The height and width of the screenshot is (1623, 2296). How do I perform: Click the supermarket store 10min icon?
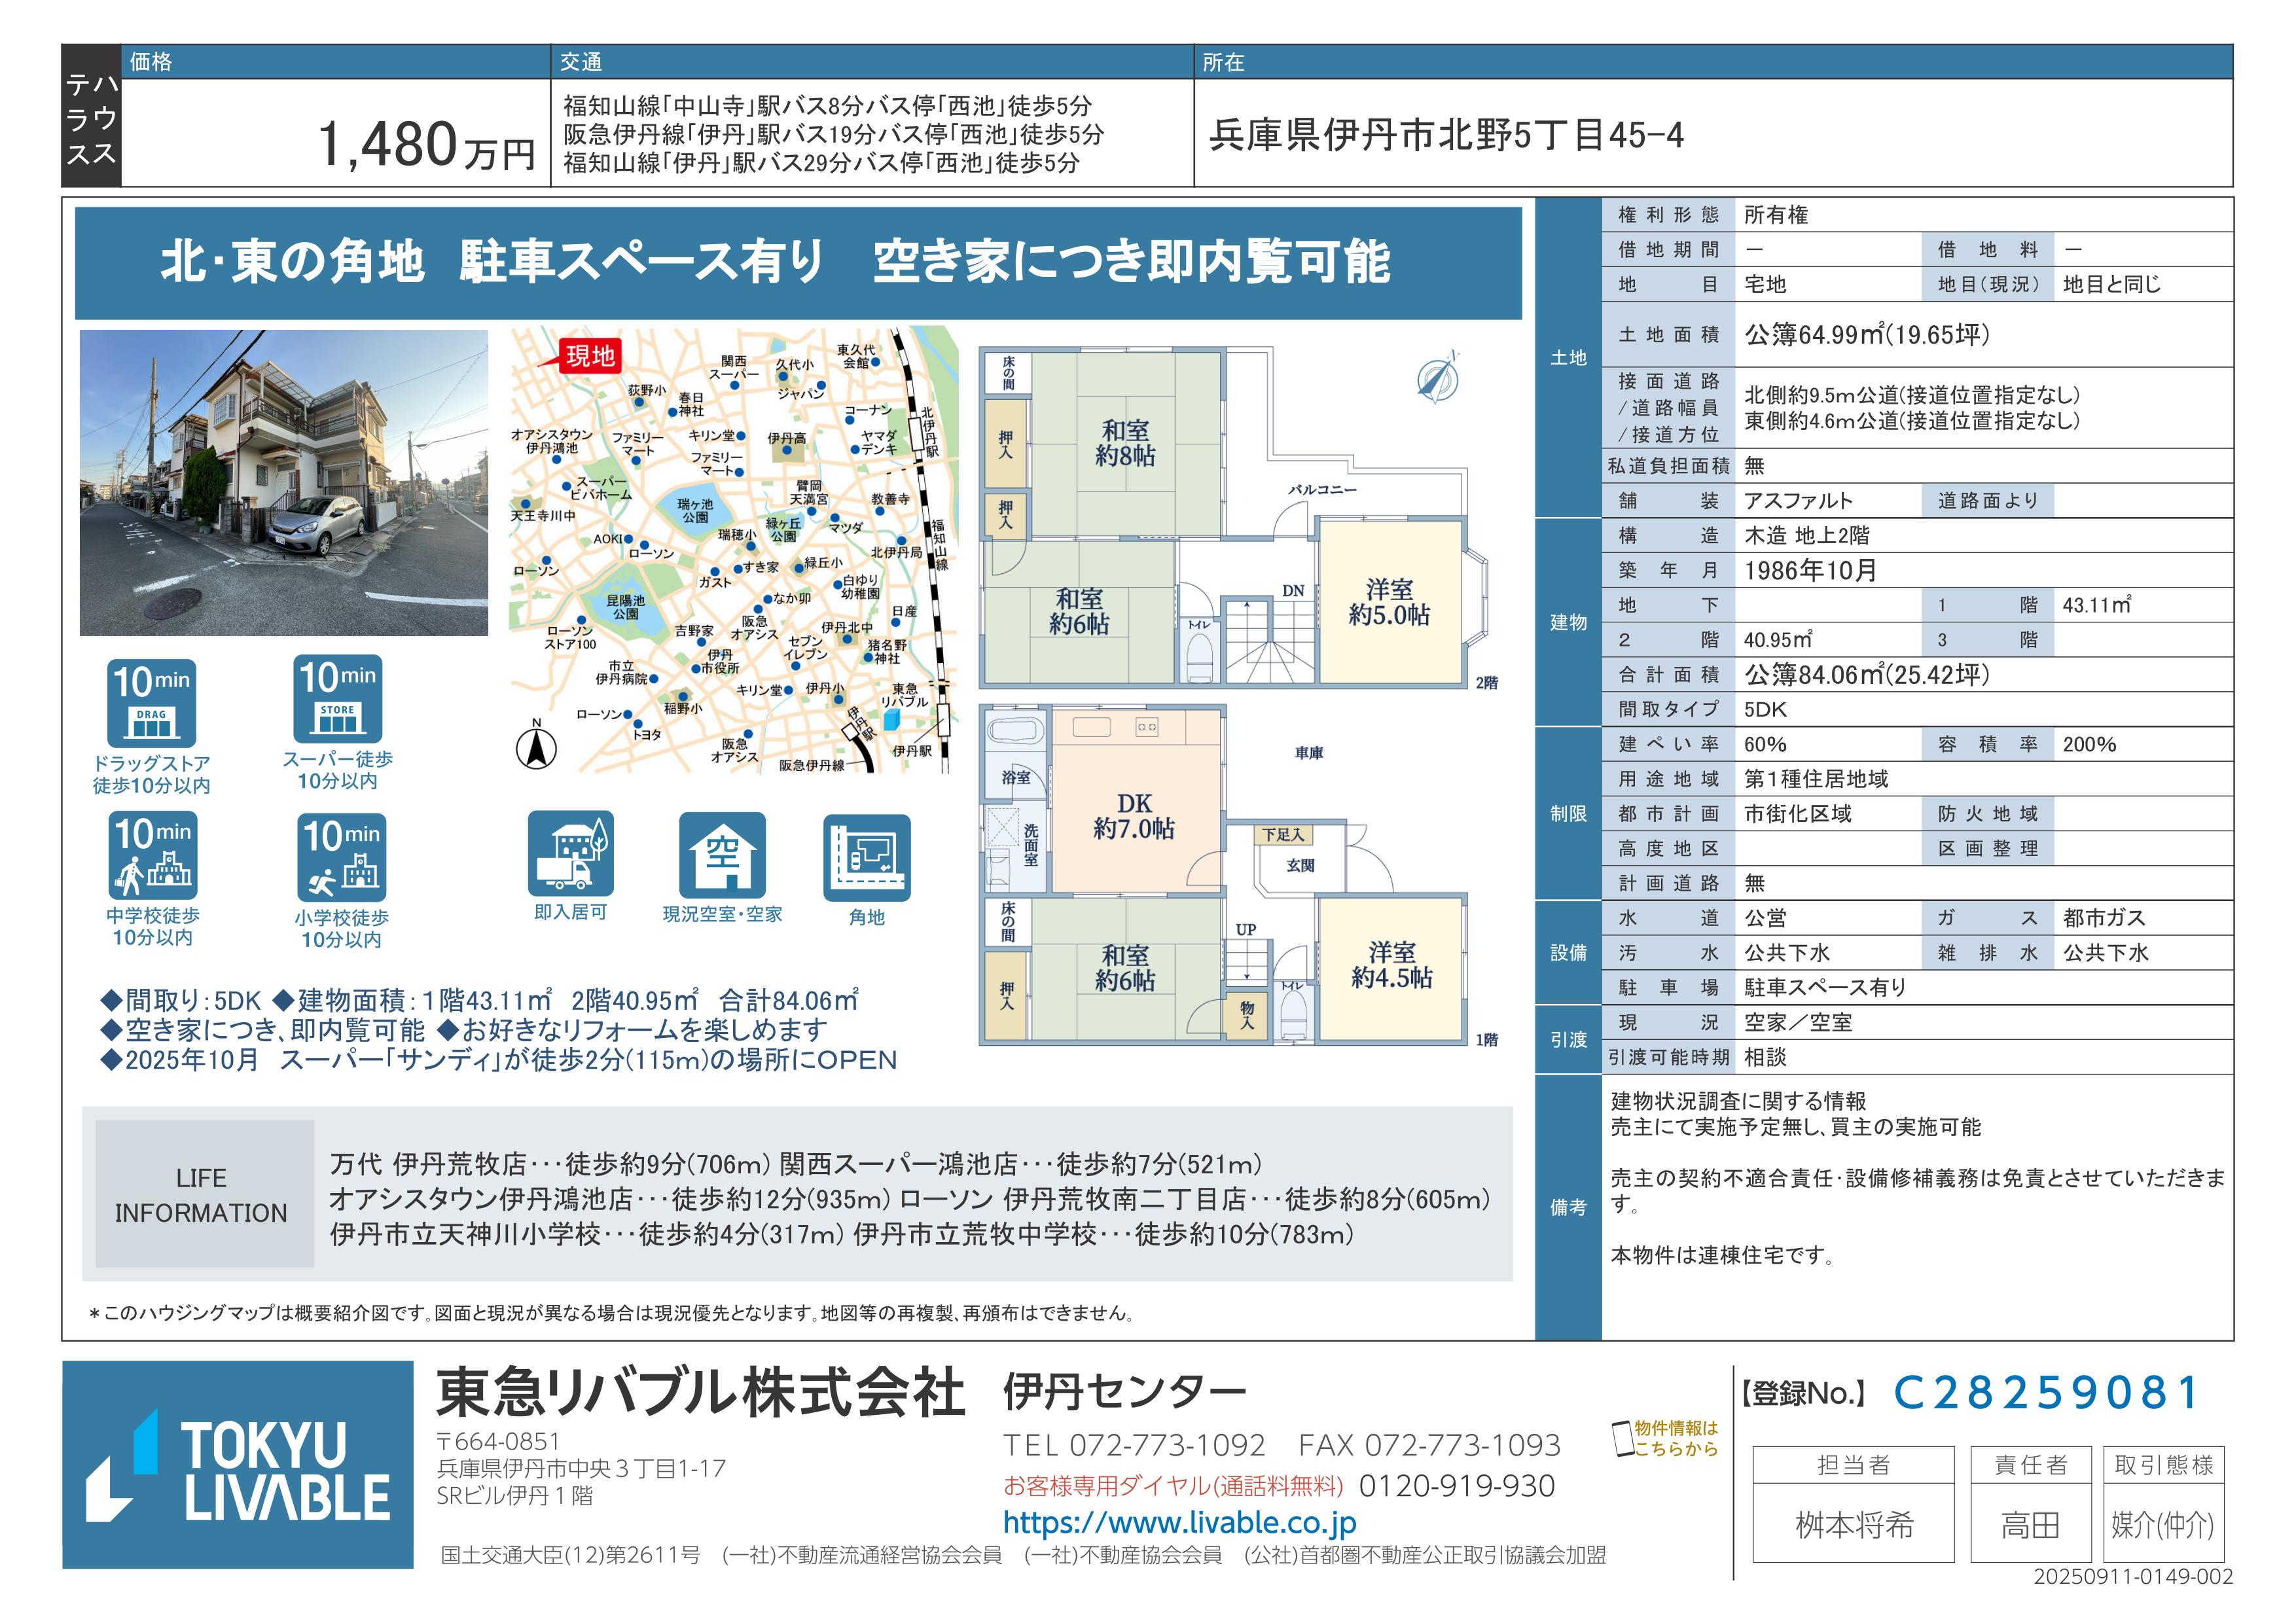338,700
